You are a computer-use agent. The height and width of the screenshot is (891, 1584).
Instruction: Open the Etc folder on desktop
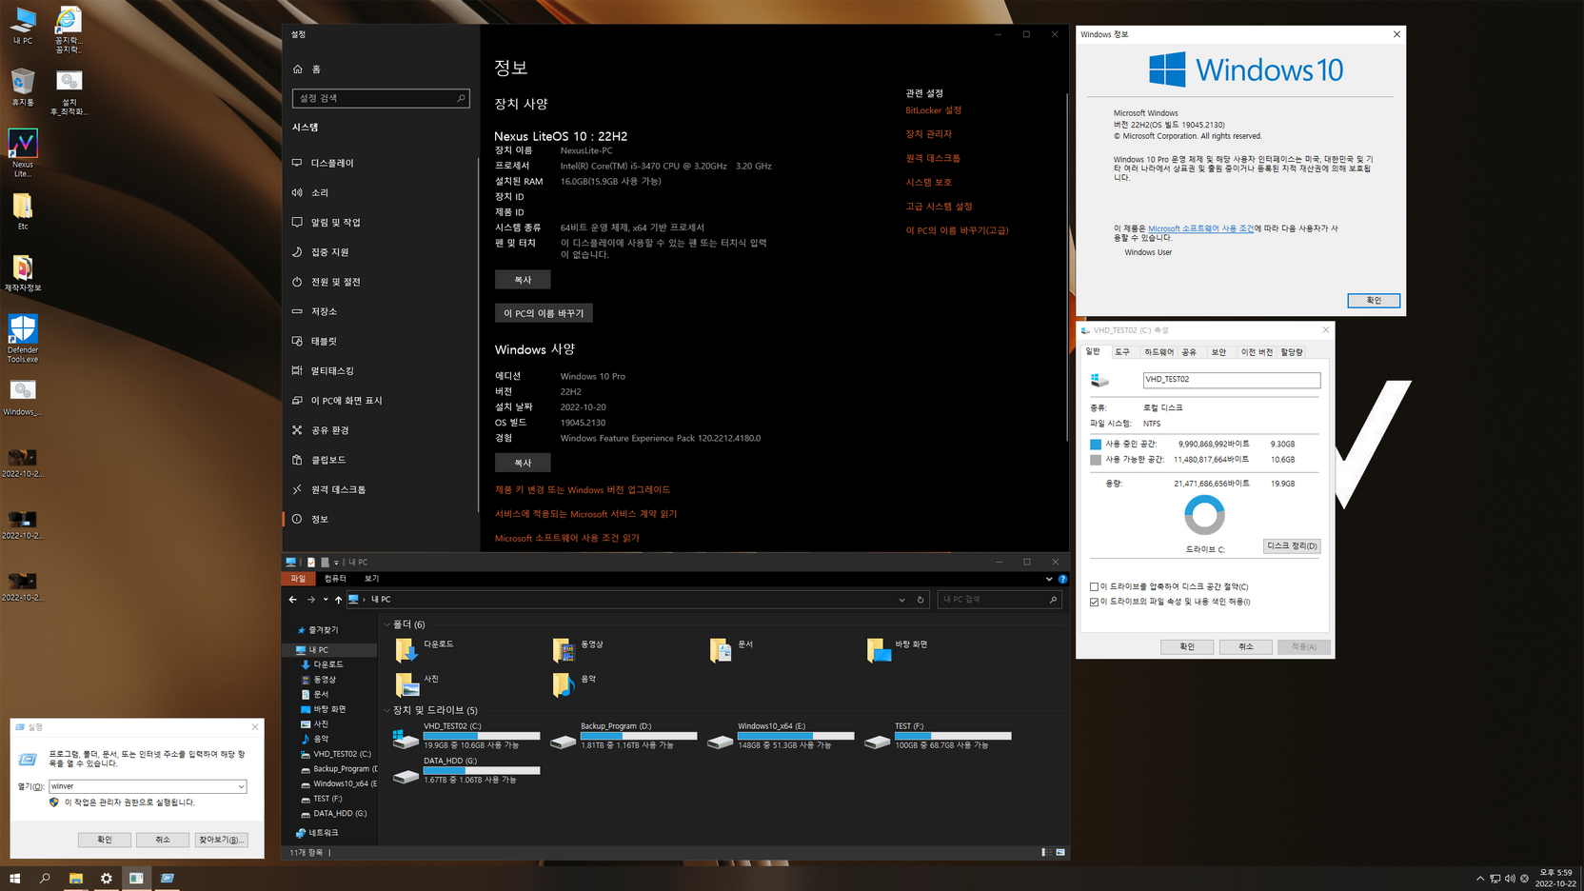pos(23,211)
